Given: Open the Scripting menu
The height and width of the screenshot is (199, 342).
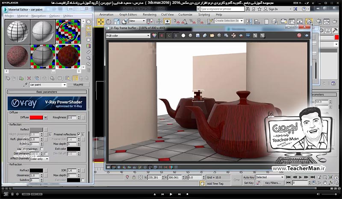Looking at the screenshot, I should tap(204, 14).
